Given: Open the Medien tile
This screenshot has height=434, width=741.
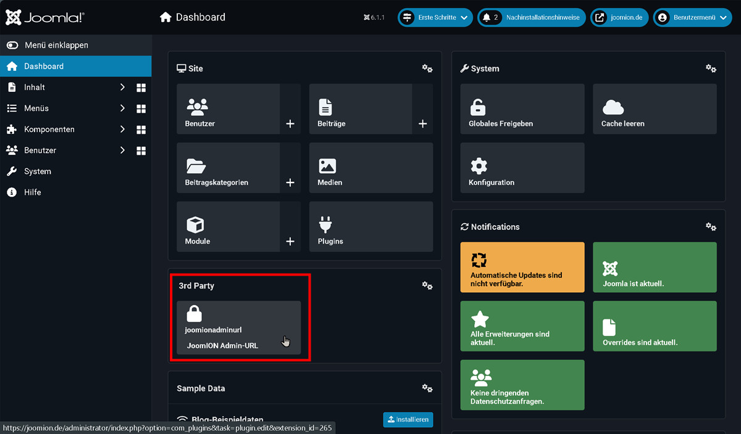Looking at the screenshot, I should pos(371,168).
